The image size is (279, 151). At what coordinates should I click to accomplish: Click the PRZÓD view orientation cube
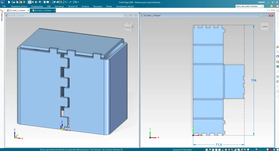pos(128,27)
